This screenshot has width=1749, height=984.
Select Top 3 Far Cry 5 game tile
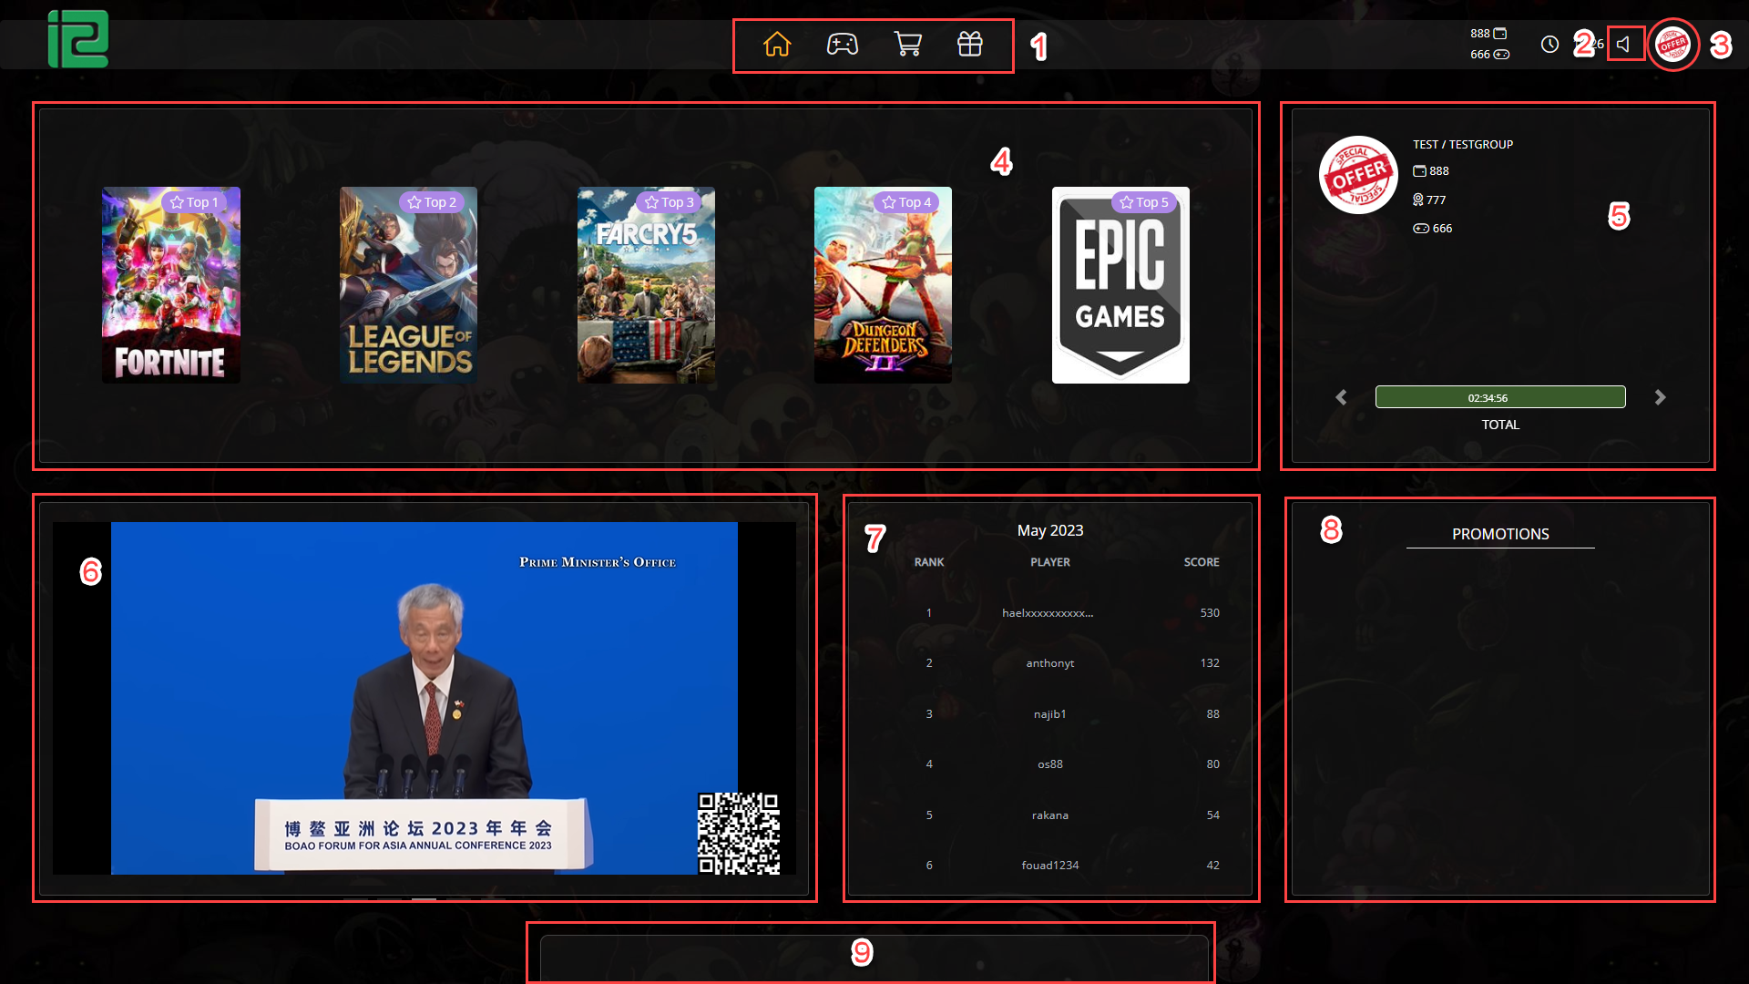coord(645,285)
